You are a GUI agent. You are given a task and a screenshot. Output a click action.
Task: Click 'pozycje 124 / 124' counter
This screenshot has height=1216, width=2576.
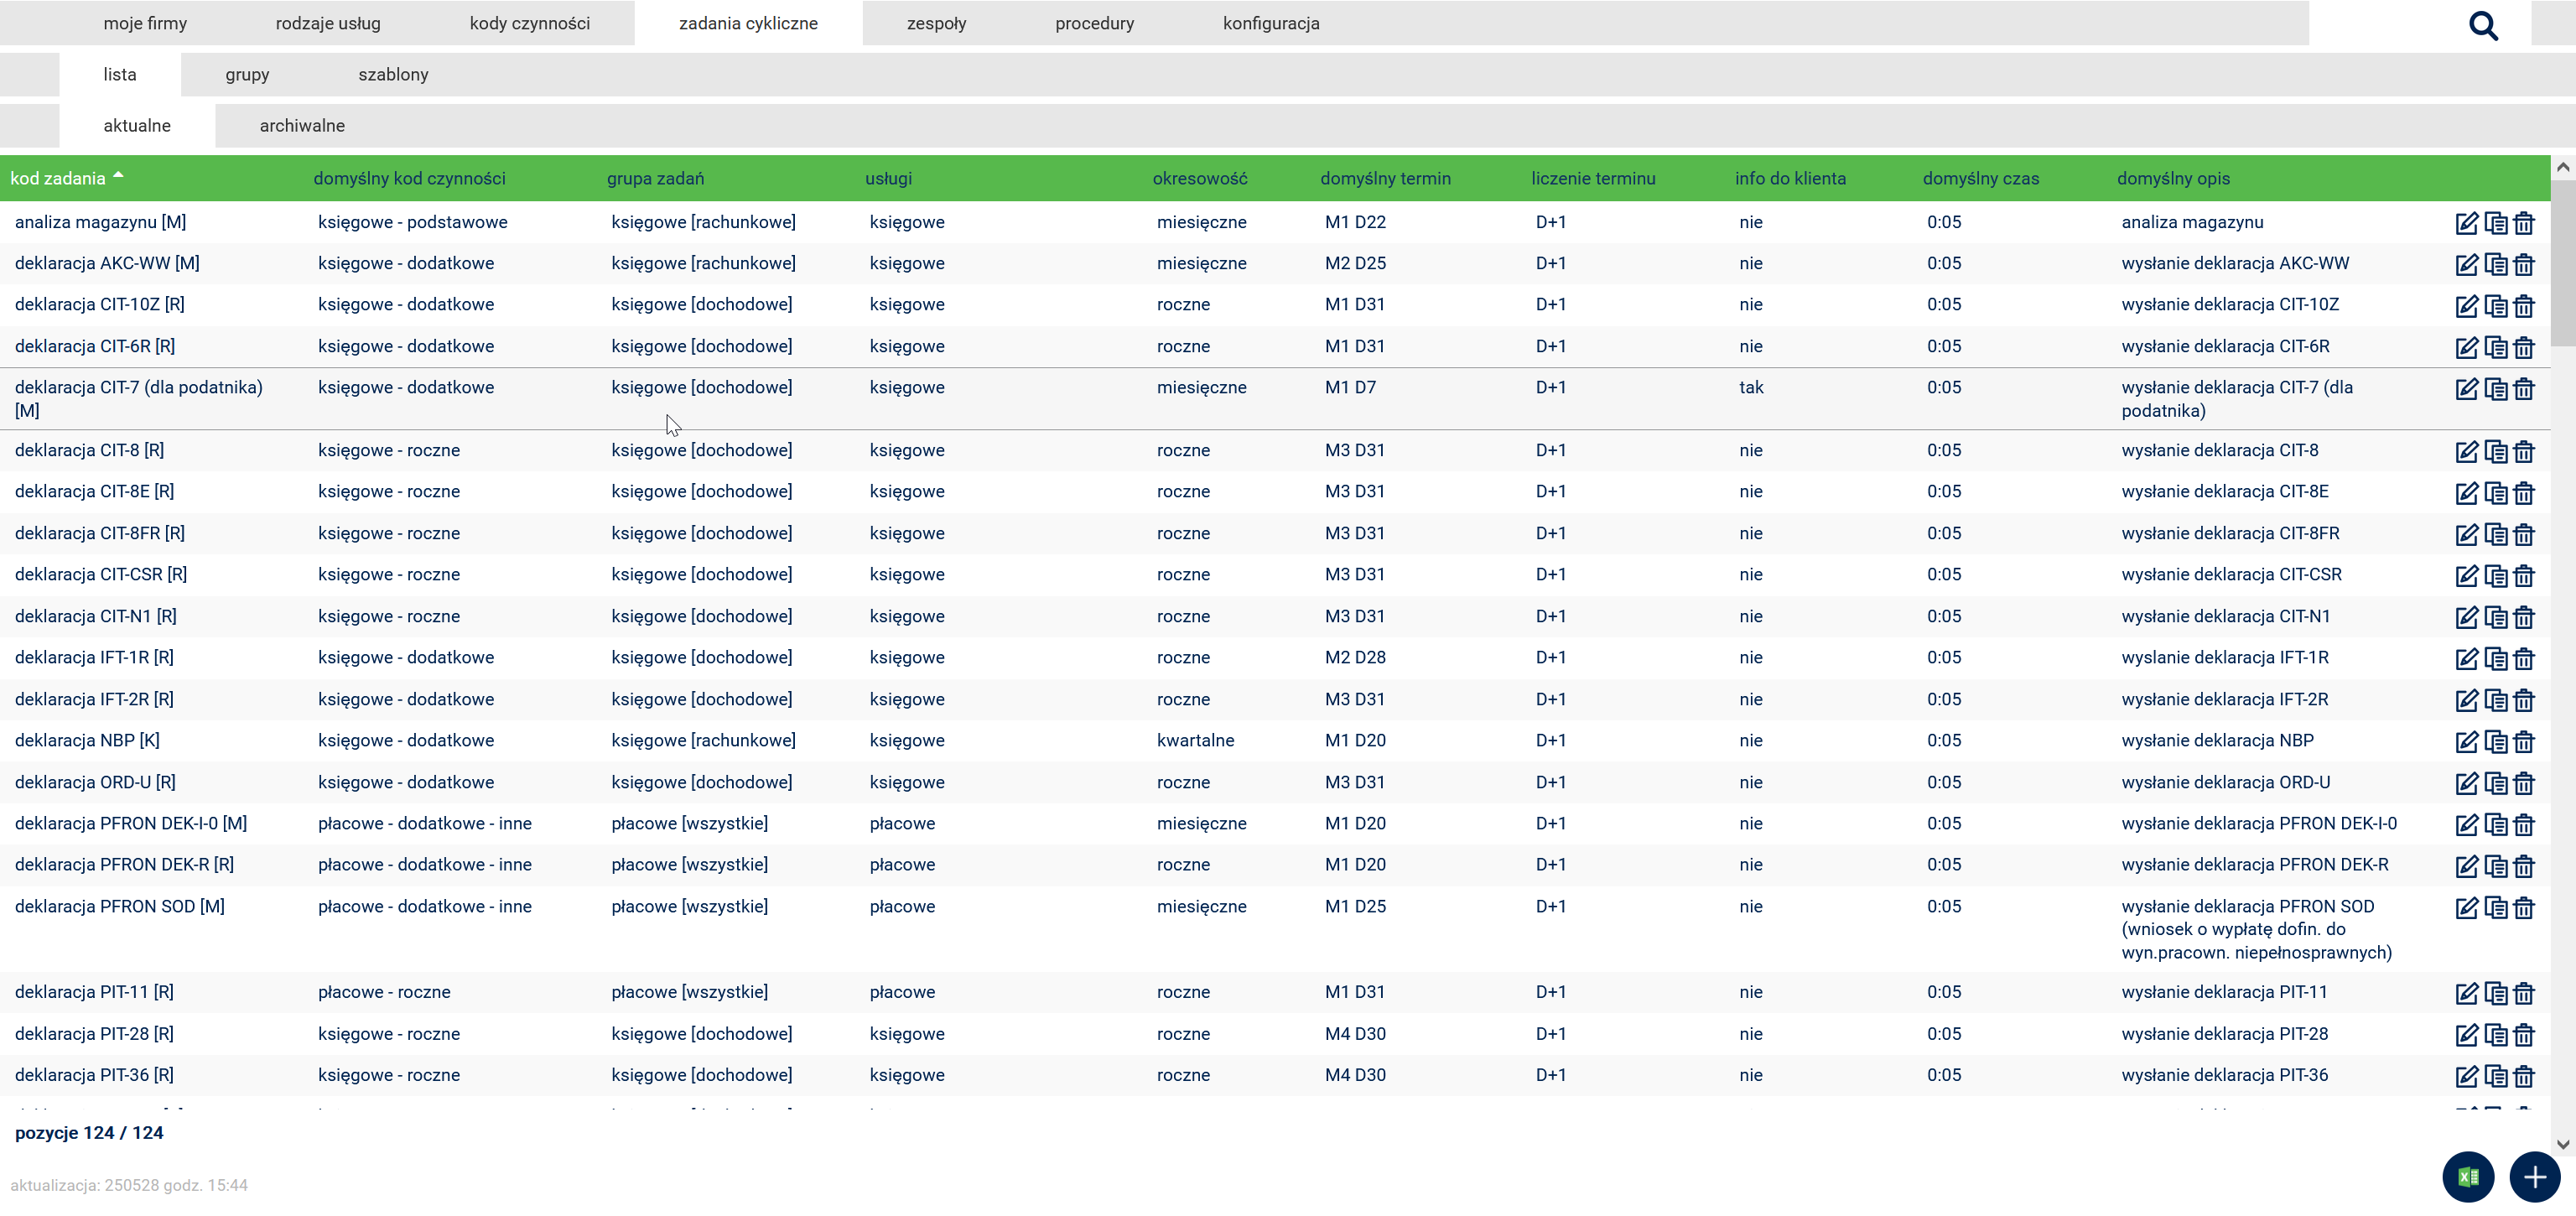pyautogui.click(x=89, y=1133)
